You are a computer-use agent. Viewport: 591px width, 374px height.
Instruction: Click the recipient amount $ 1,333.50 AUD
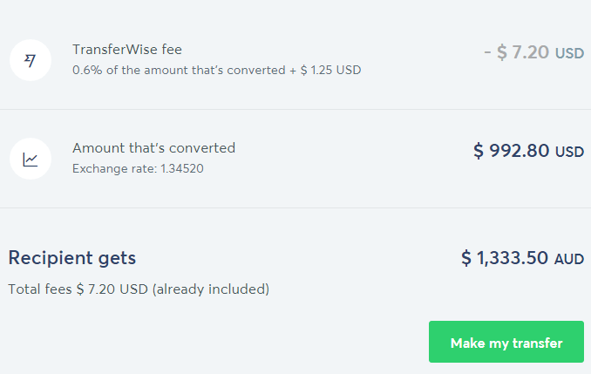click(522, 258)
